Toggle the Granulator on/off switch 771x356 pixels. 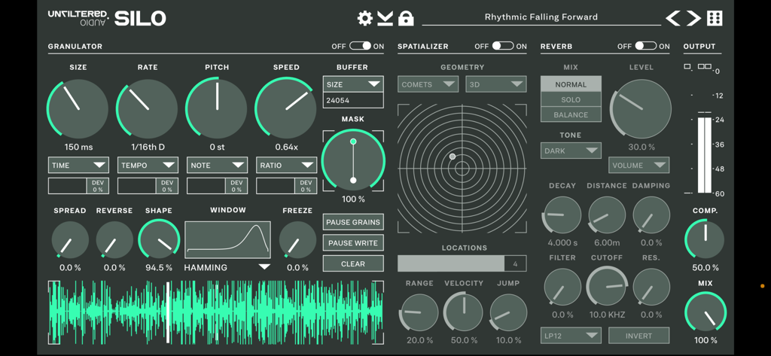tap(360, 47)
